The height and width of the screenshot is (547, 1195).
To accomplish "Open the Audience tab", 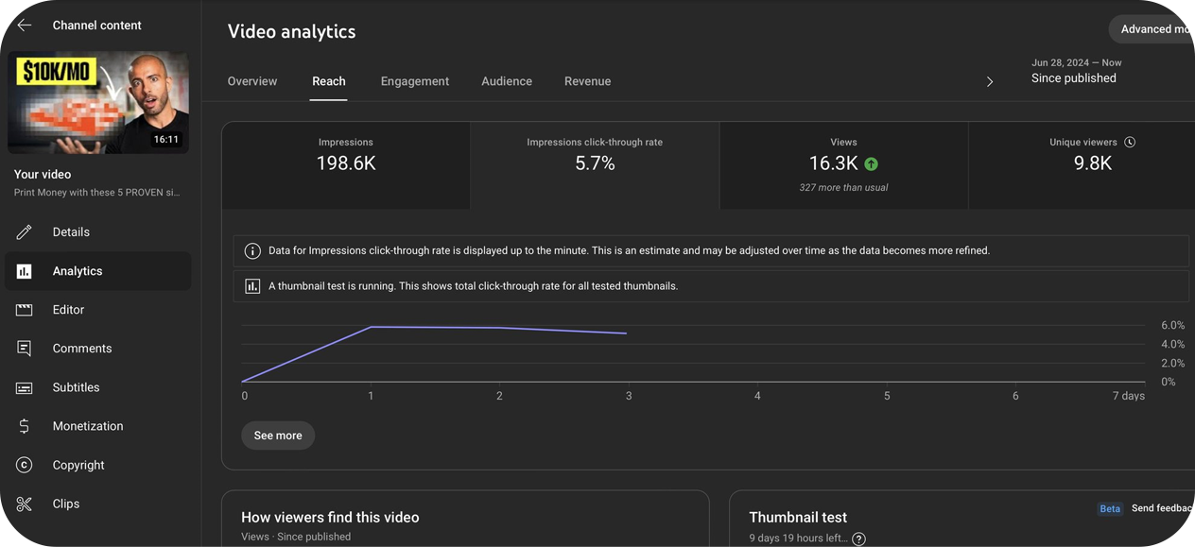I will tap(507, 81).
